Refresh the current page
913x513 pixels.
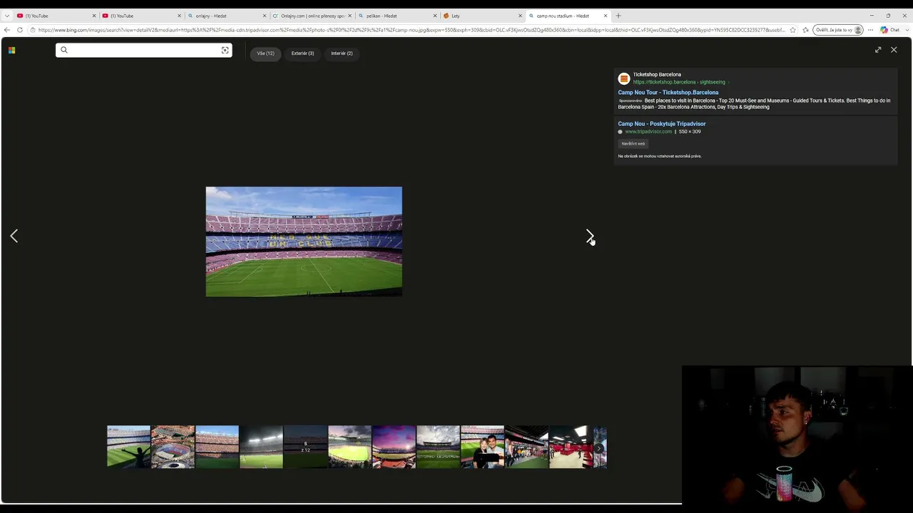[x=20, y=30]
